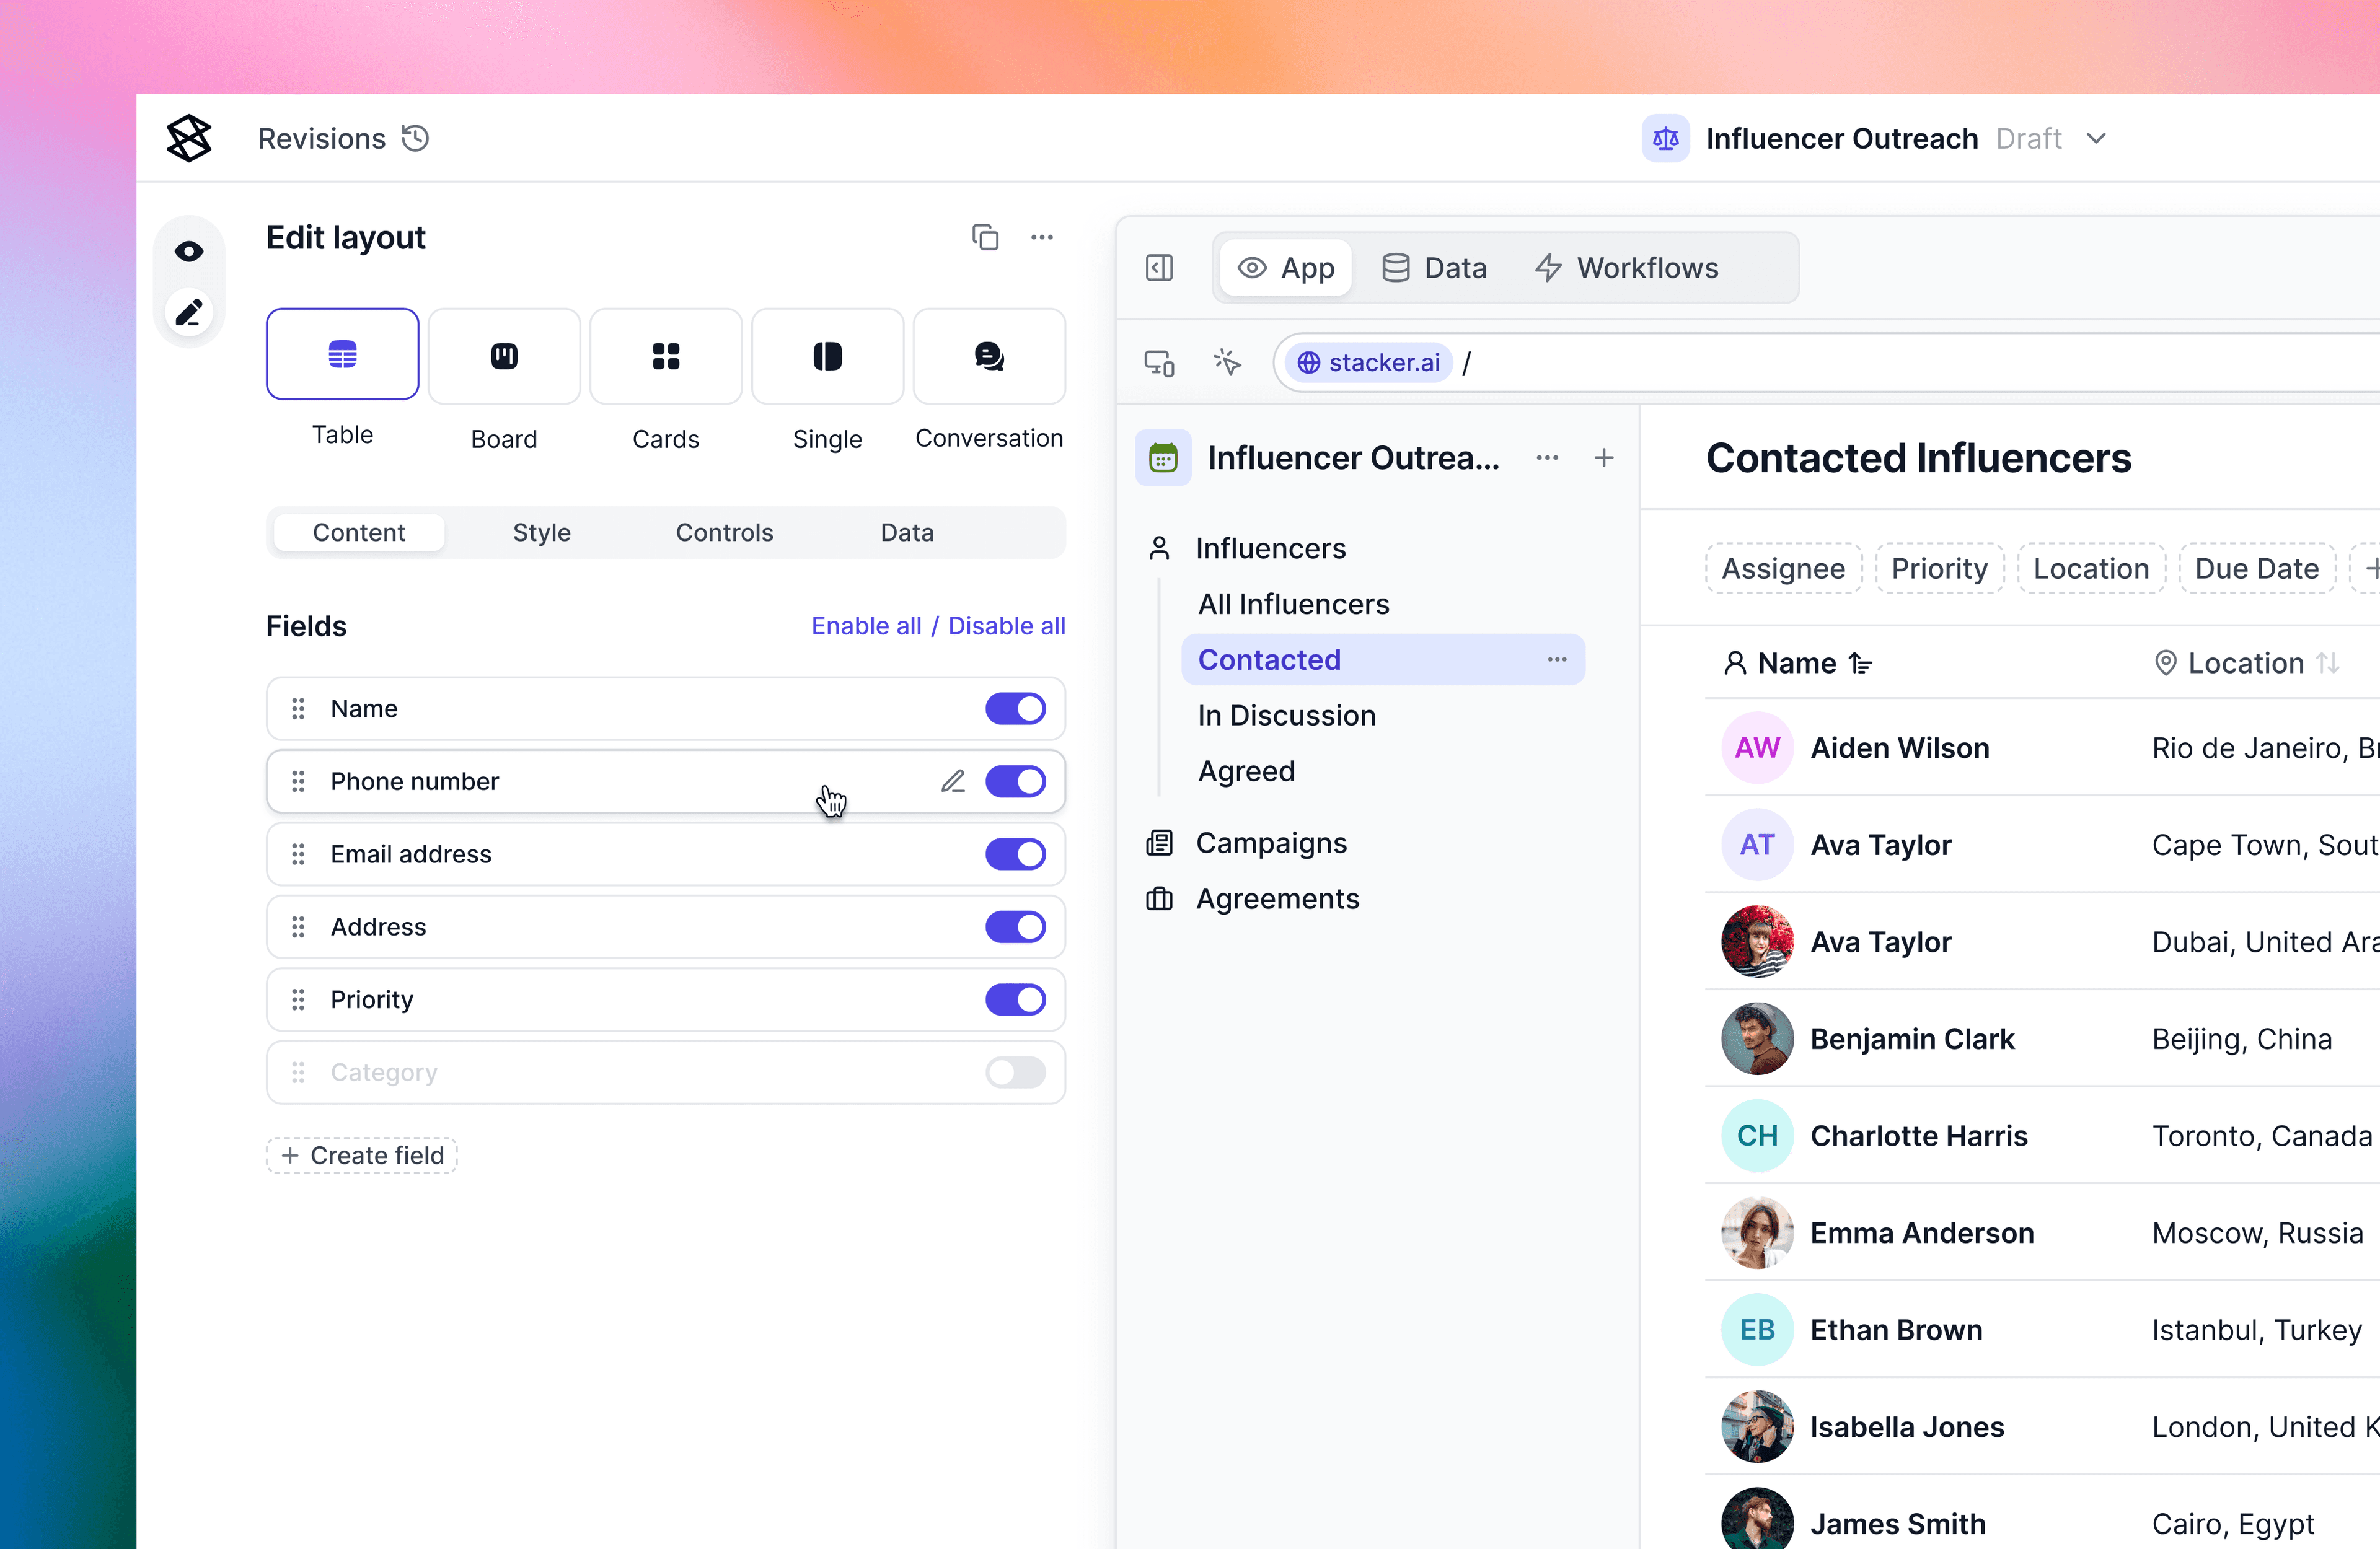Screen dimensions: 2380x1549
Task: Open the Contacted view options menu
Action: click(1557, 660)
